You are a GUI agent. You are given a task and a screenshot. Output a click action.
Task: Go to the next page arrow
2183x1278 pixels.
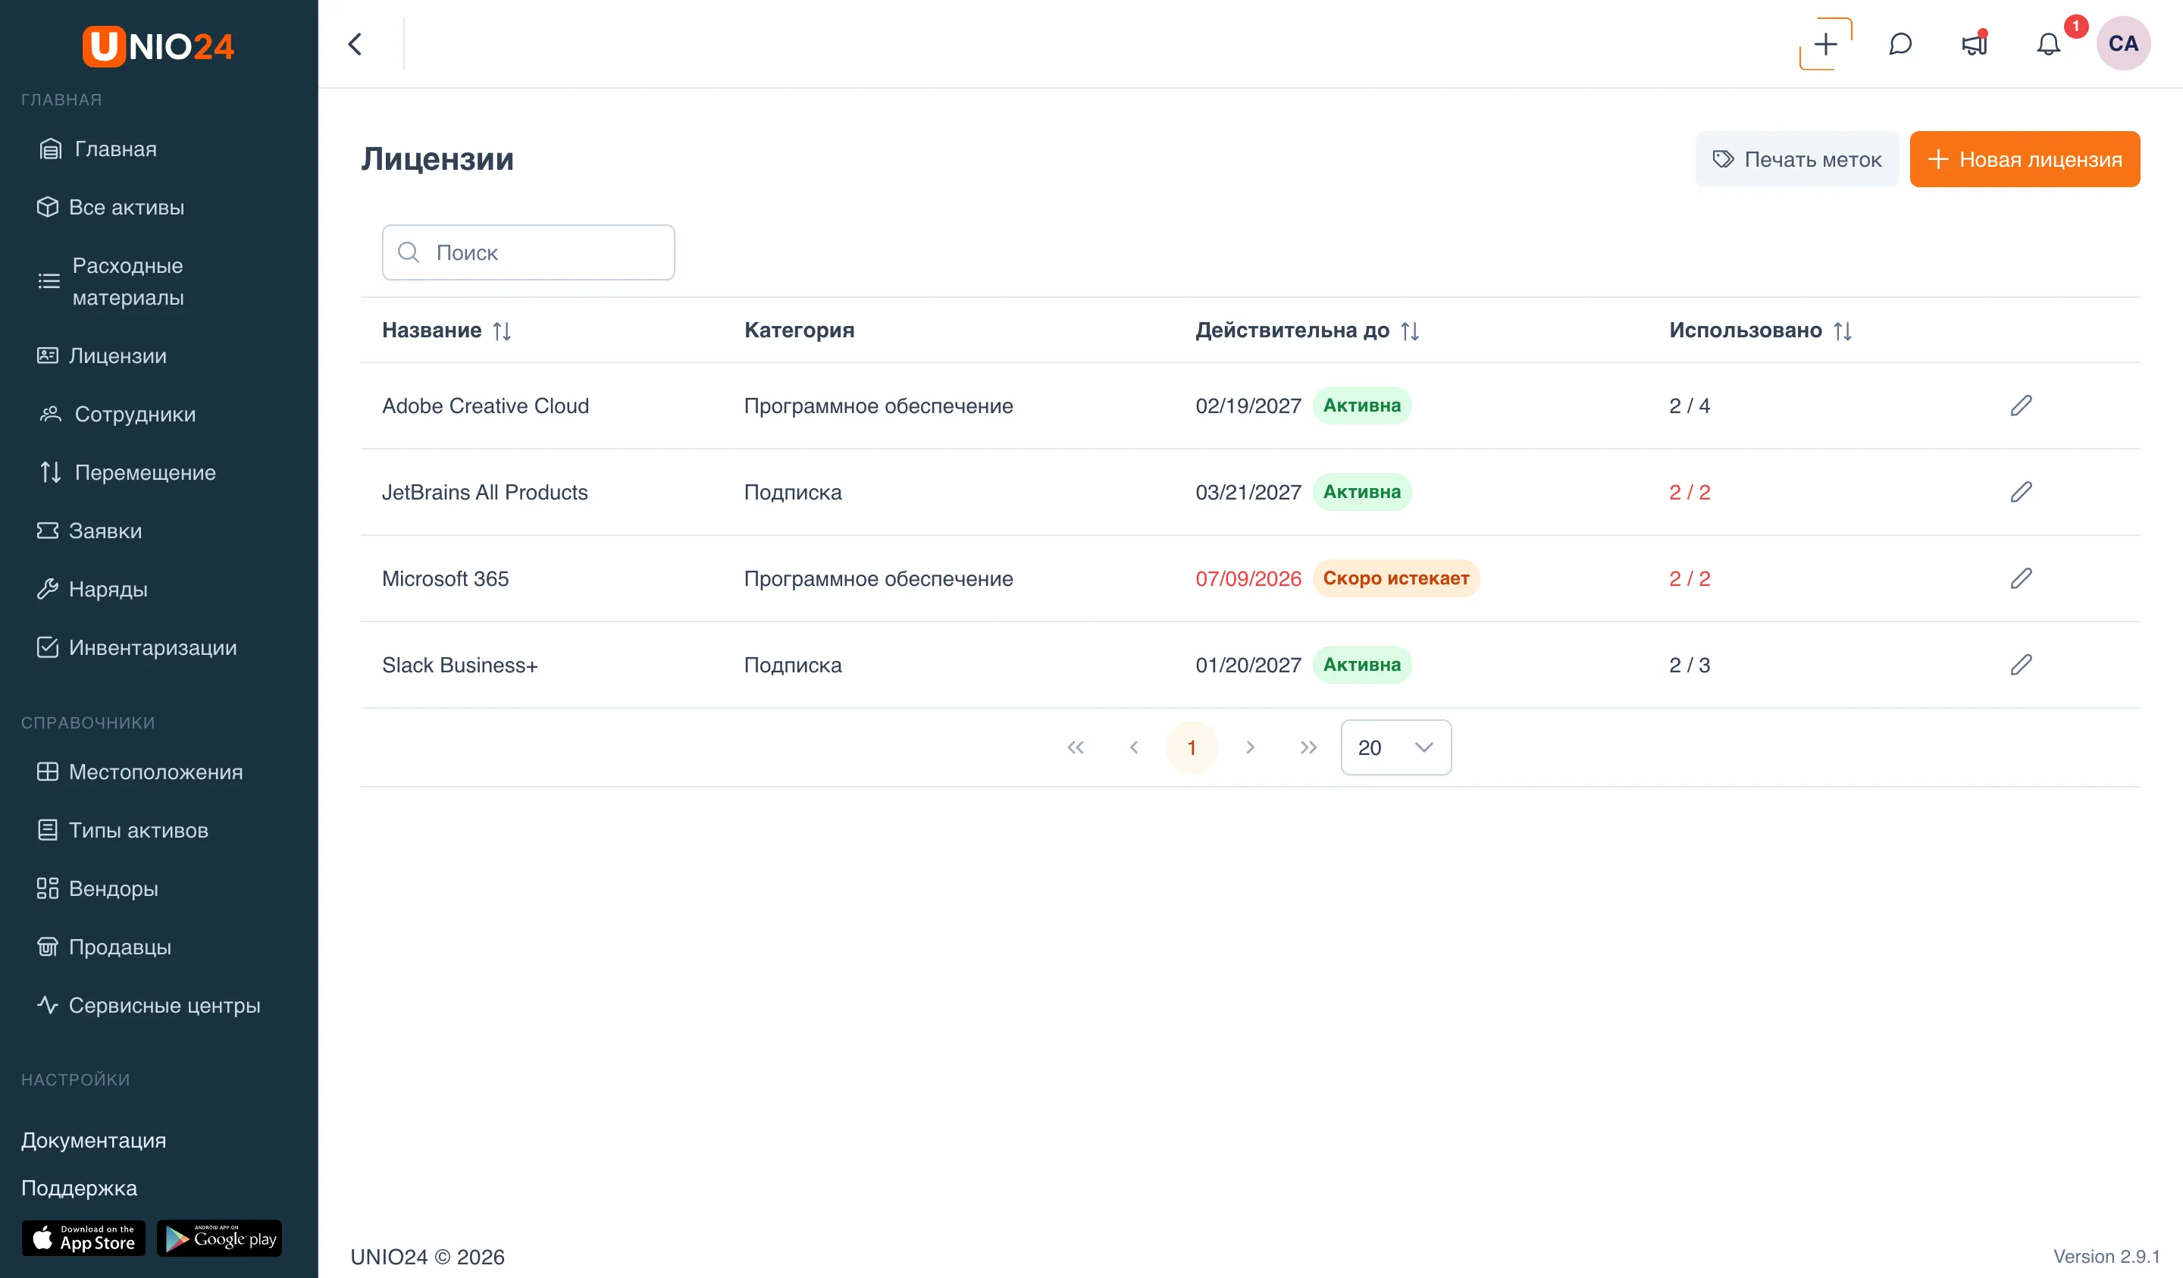(x=1250, y=747)
